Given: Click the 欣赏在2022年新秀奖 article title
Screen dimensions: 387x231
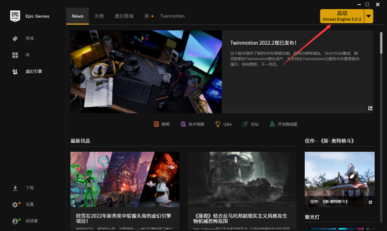Looking at the screenshot, I should coord(124,219).
